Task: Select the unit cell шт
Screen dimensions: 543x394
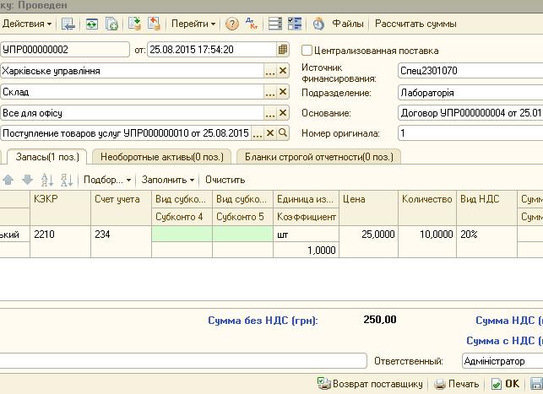Action: point(307,235)
